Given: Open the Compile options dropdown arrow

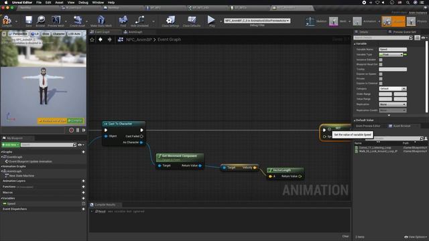Looking at the screenshot, I should click(x=16, y=21).
